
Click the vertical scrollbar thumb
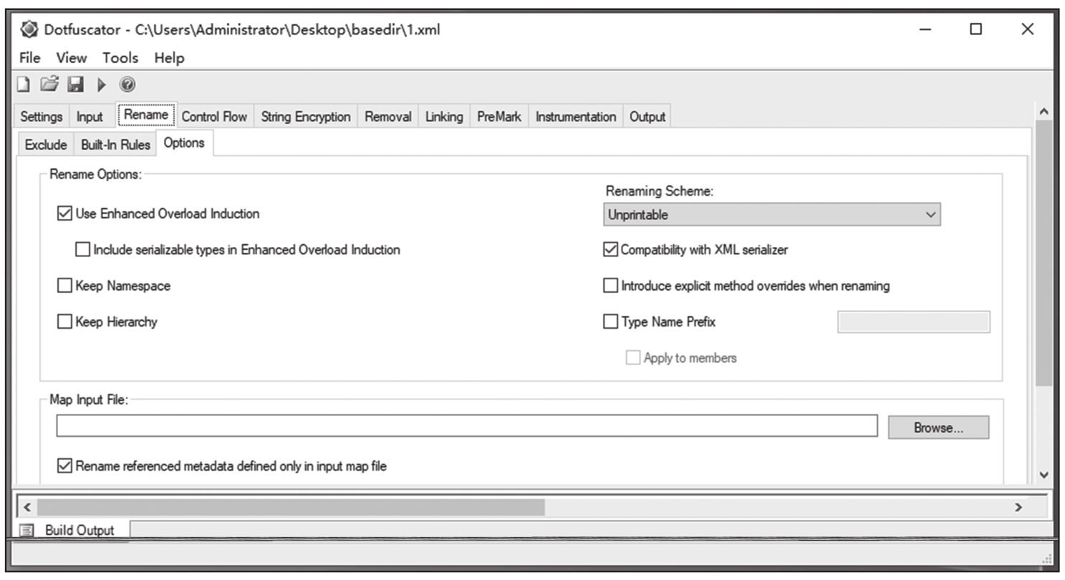tap(1044, 254)
